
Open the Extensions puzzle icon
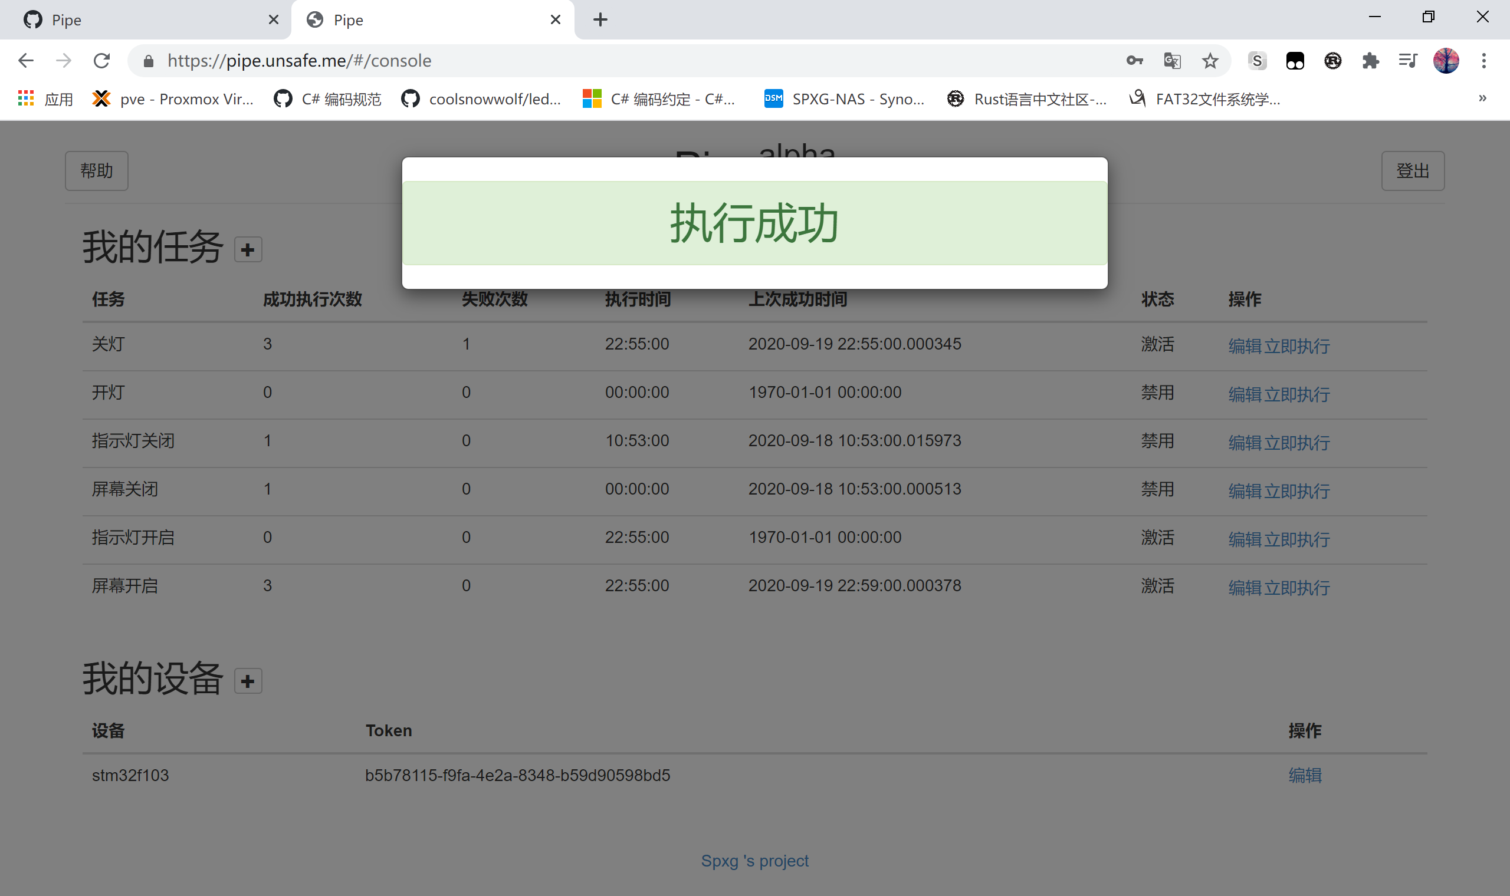coord(1370,60)
